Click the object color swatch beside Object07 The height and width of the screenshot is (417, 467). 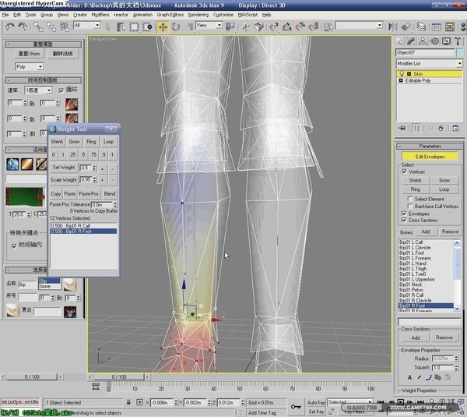coord(459,52)
